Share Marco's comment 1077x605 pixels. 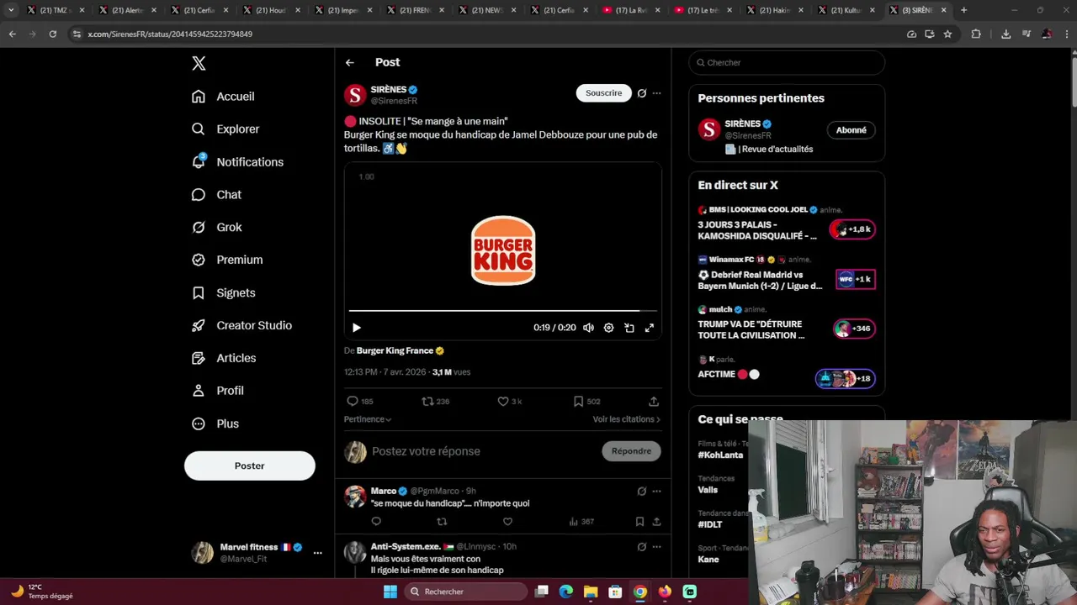click(x=656, y=522)
